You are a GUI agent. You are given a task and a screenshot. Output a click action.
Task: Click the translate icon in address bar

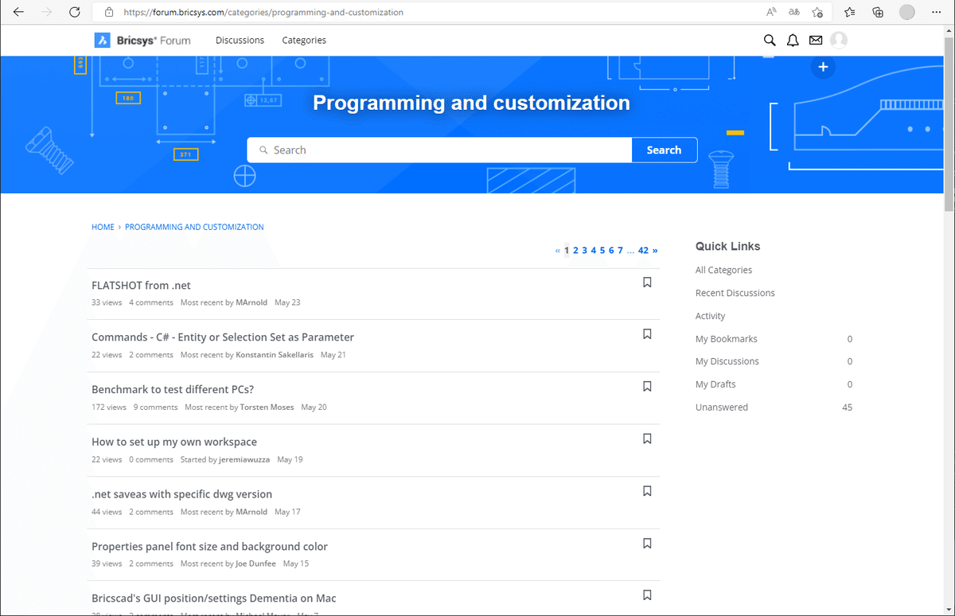tap(794, 12)
